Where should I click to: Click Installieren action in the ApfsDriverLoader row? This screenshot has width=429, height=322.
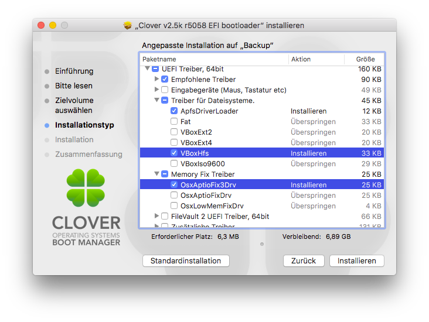tap(309, 111)
